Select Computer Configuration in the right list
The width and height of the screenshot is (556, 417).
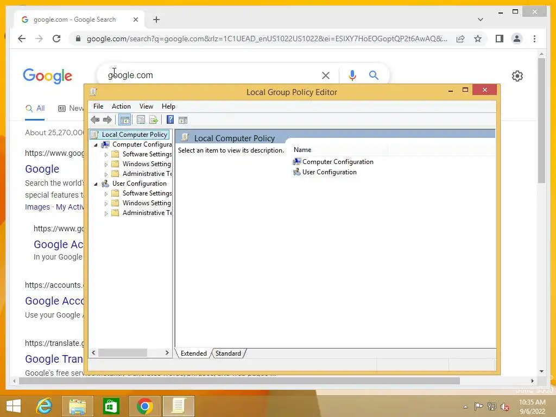(x=333, y=162)
